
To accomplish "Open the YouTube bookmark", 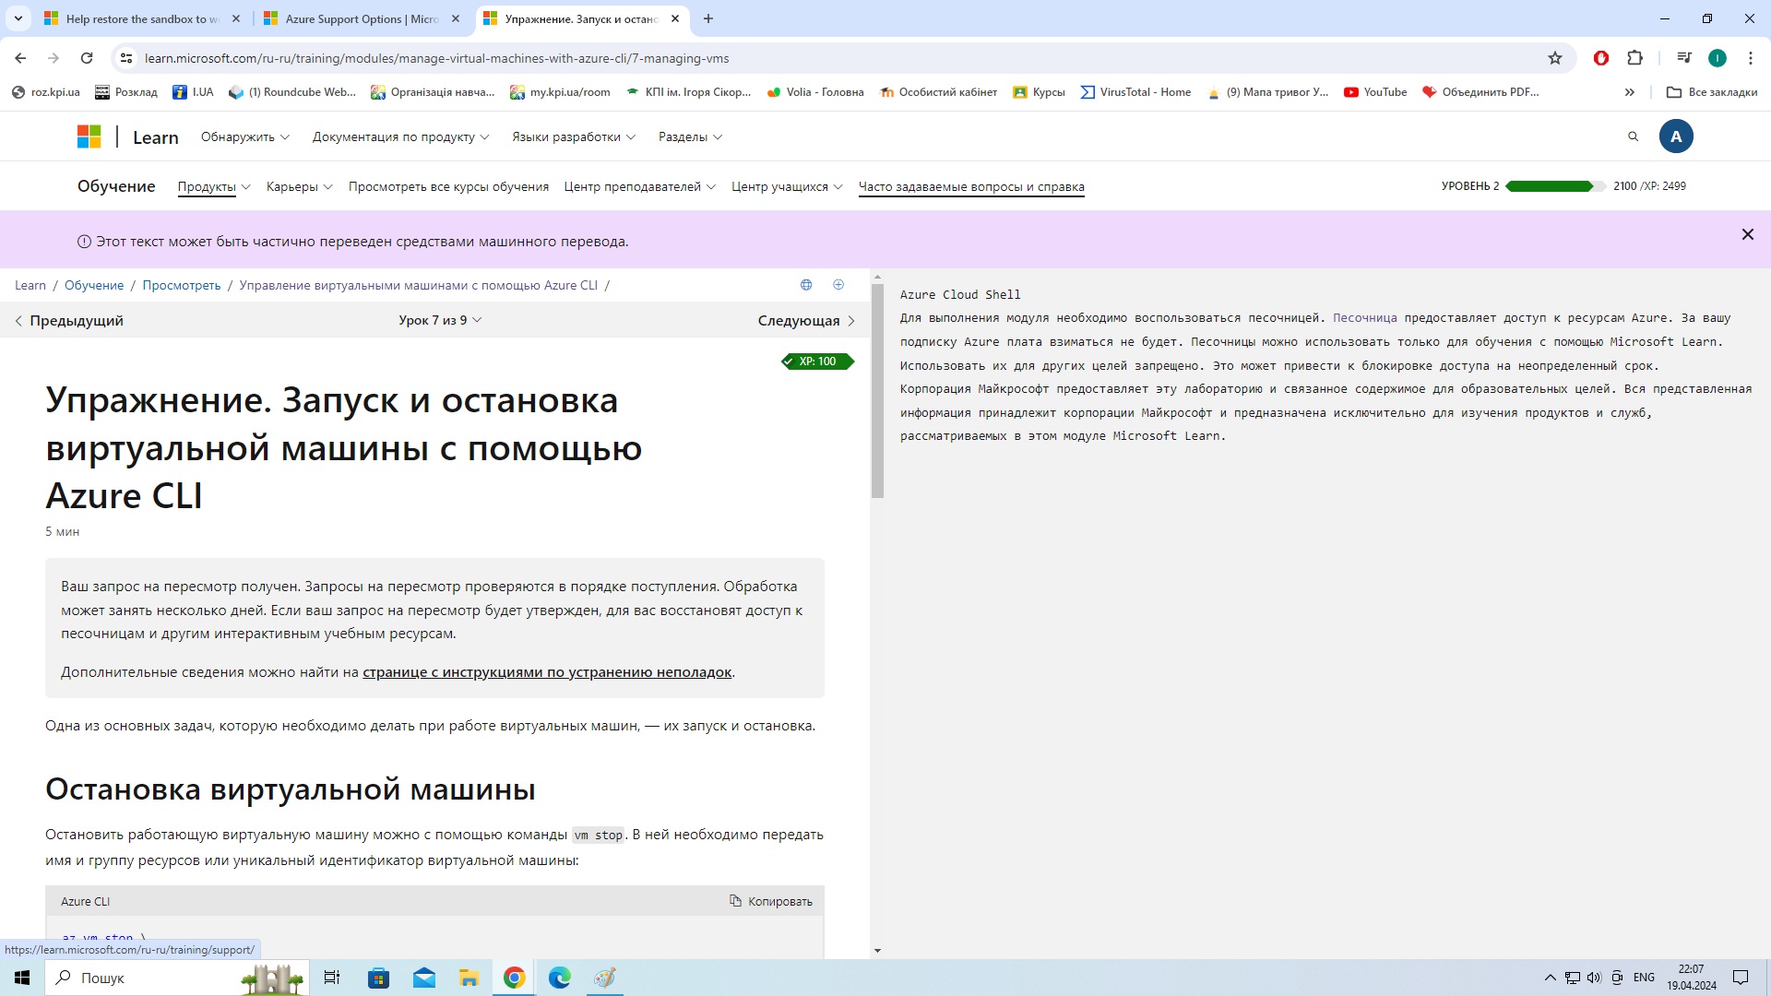I will pyautogui.click(x=1375, y=92).
